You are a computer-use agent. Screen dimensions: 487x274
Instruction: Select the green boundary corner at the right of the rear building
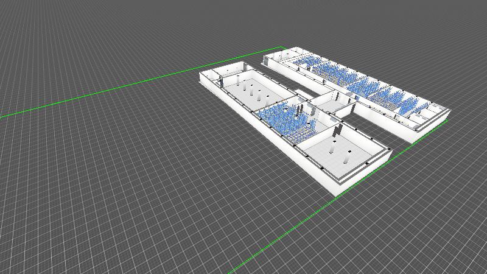(x=447, y=121)
